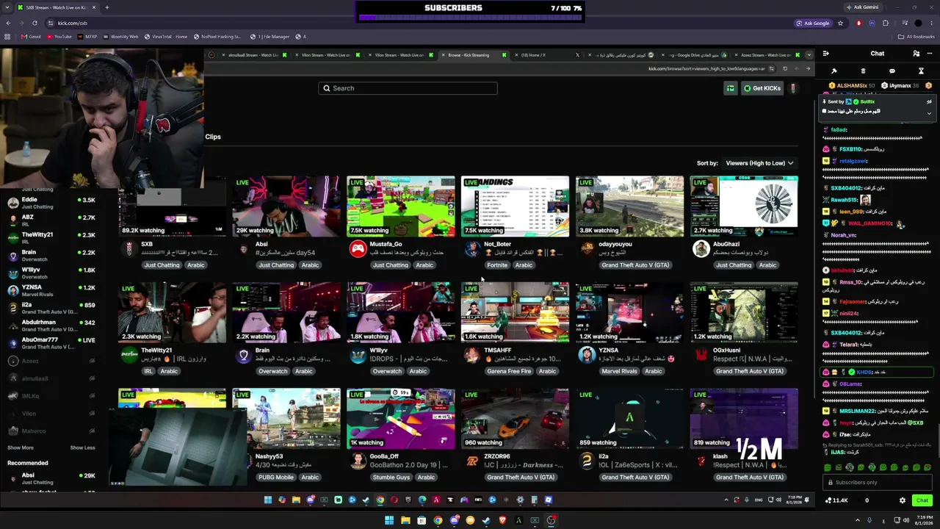Image resolution: width=940 pixels, height=529 pixels.
Task: Open the Gmail bookmark
Action: (31, 37)
